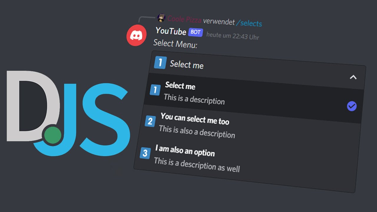
Task: Collapse the select menu with chevron arrow
Action: click(353, 77)
